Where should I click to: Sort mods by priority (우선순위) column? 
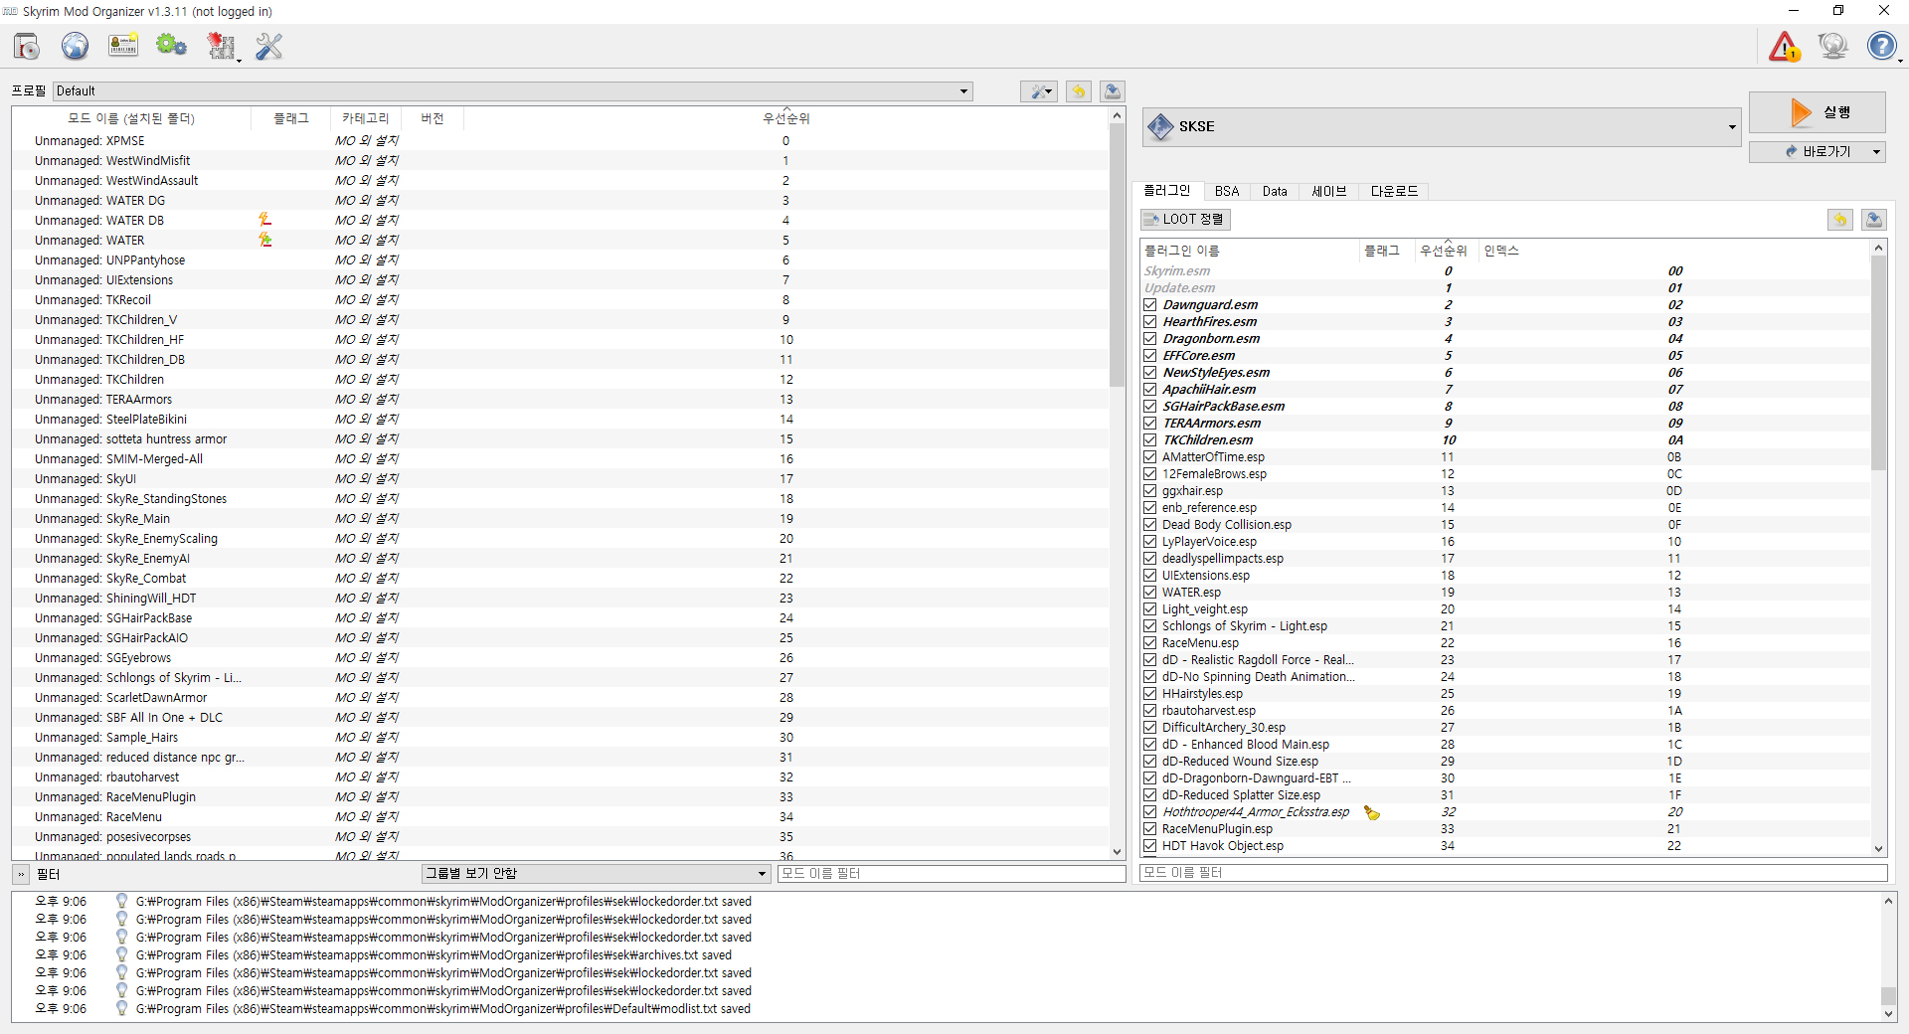point(786,118)
